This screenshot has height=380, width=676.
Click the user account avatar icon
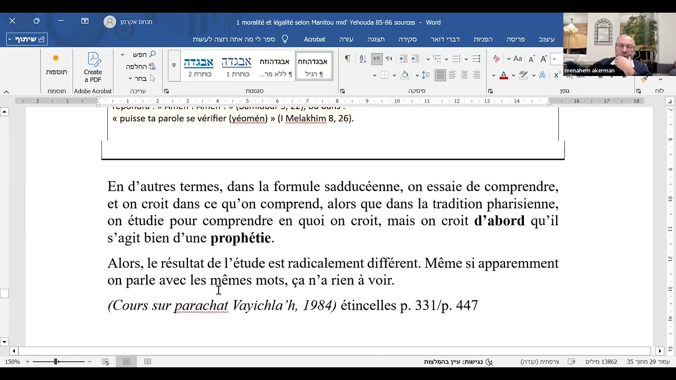pos(110,22)
